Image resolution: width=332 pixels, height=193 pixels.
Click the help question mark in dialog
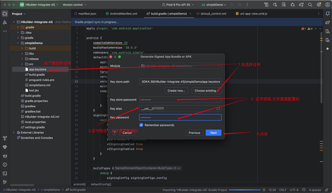114,133
